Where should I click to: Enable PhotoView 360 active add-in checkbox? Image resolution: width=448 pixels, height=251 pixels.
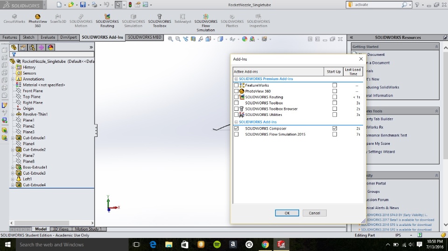236,91
